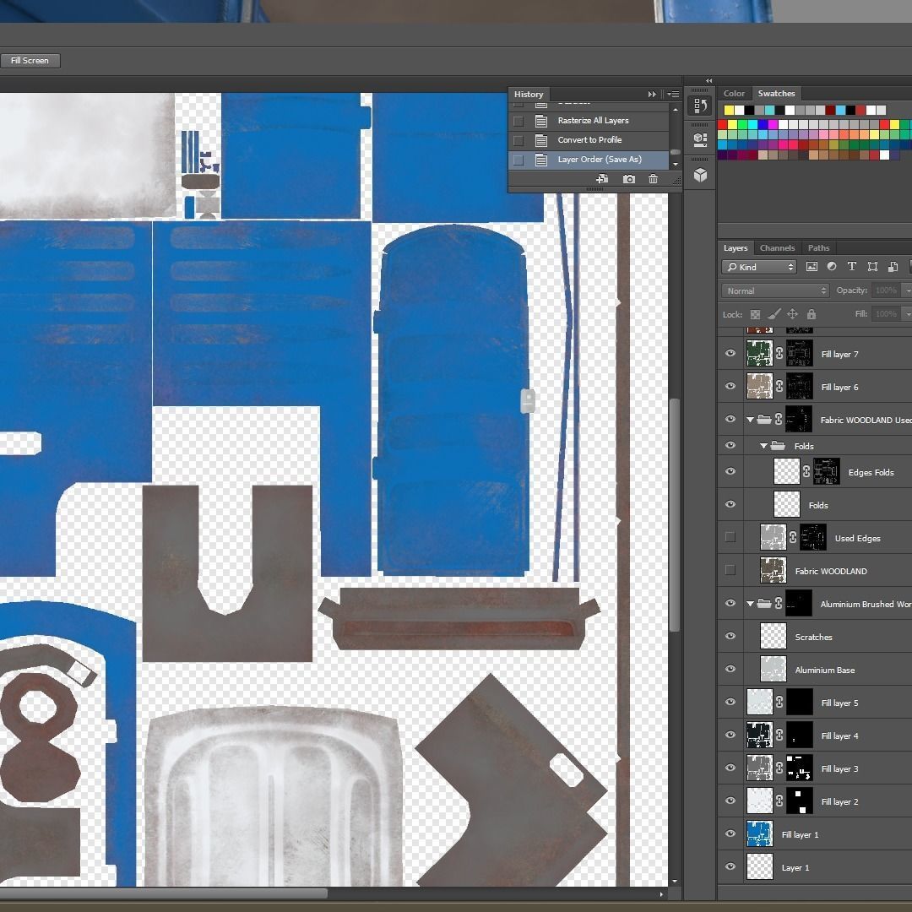Image resolution: width=912 pixels, height=912 pixels.
Task: Select Rasterize All Layers state icon
Action: 541,121
